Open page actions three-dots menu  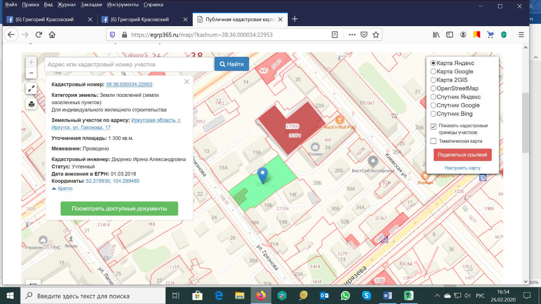352,34
